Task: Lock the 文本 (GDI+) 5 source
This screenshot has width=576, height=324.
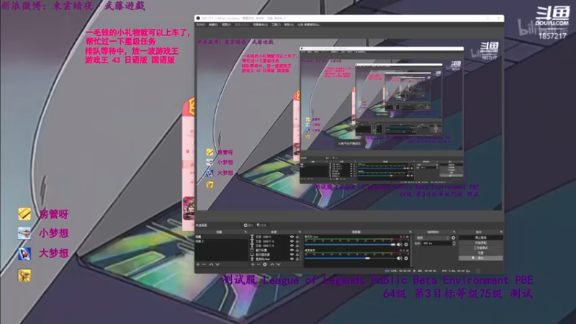Action: pos(297,246)
